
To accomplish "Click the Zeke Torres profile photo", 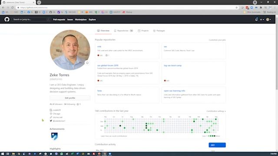I will [70, 50].
